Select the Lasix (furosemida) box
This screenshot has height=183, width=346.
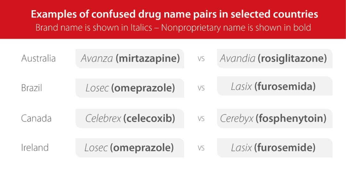pos(274,86)
